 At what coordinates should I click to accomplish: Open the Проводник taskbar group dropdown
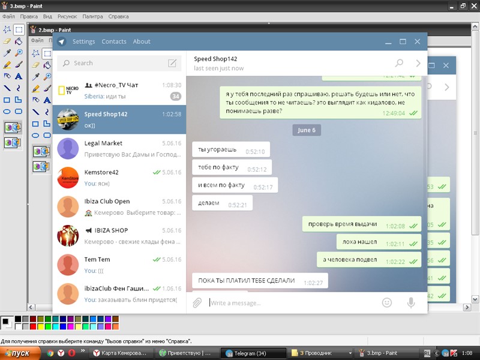tap(350, 353)
